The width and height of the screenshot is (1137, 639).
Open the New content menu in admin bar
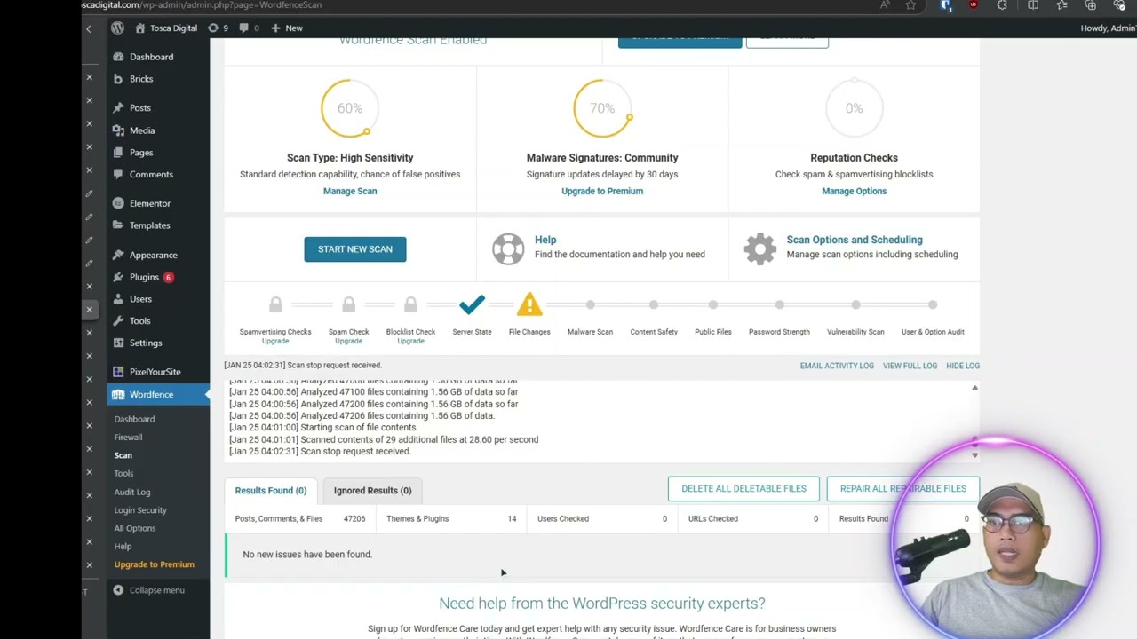[287, 28]
